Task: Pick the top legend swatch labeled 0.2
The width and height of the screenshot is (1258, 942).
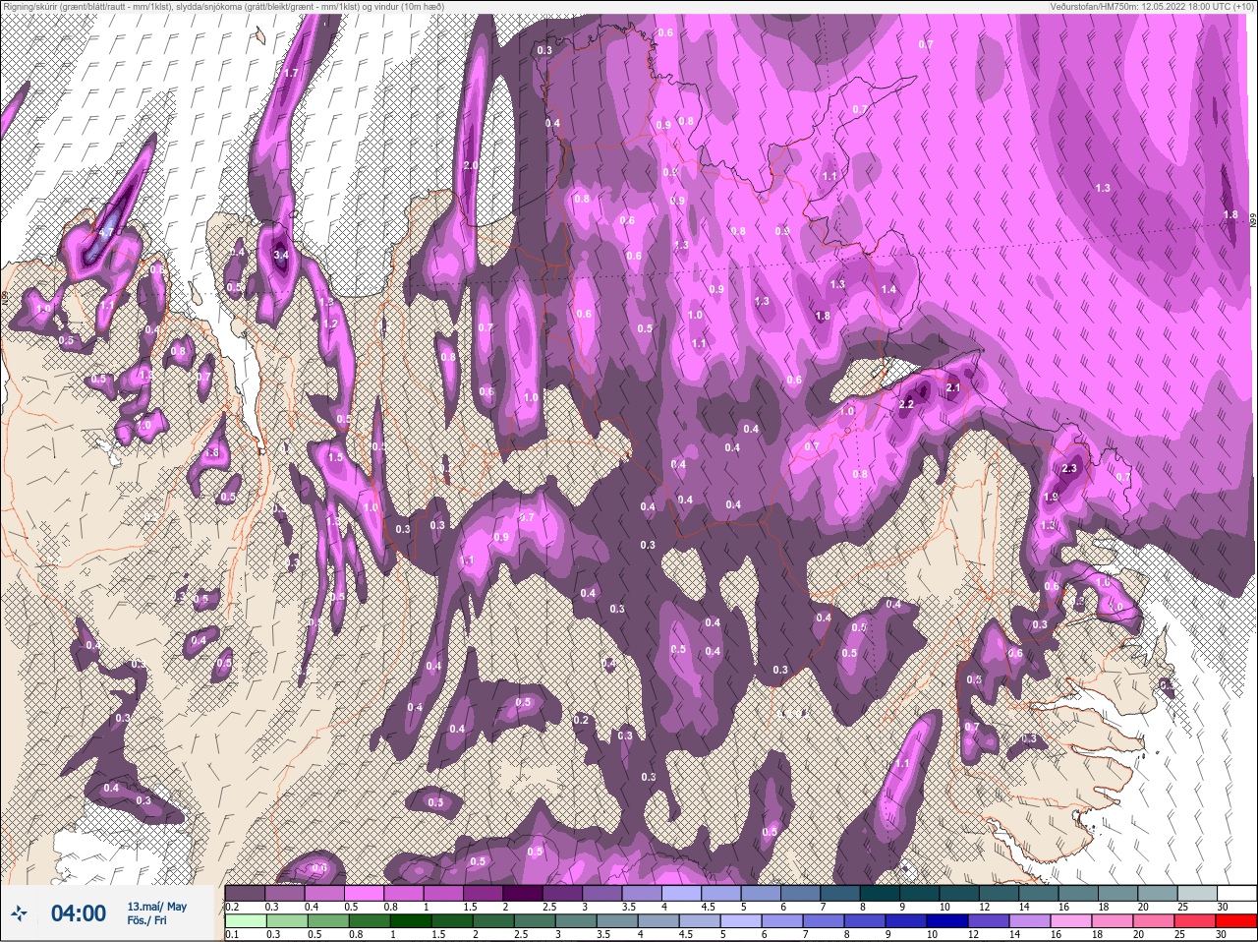Action: [x=245, y=893]
